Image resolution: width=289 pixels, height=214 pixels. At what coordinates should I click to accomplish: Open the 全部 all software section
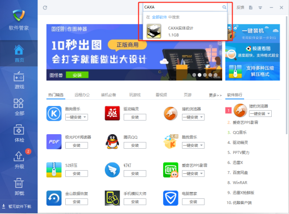pyautogui.click(x=19, y=106)
